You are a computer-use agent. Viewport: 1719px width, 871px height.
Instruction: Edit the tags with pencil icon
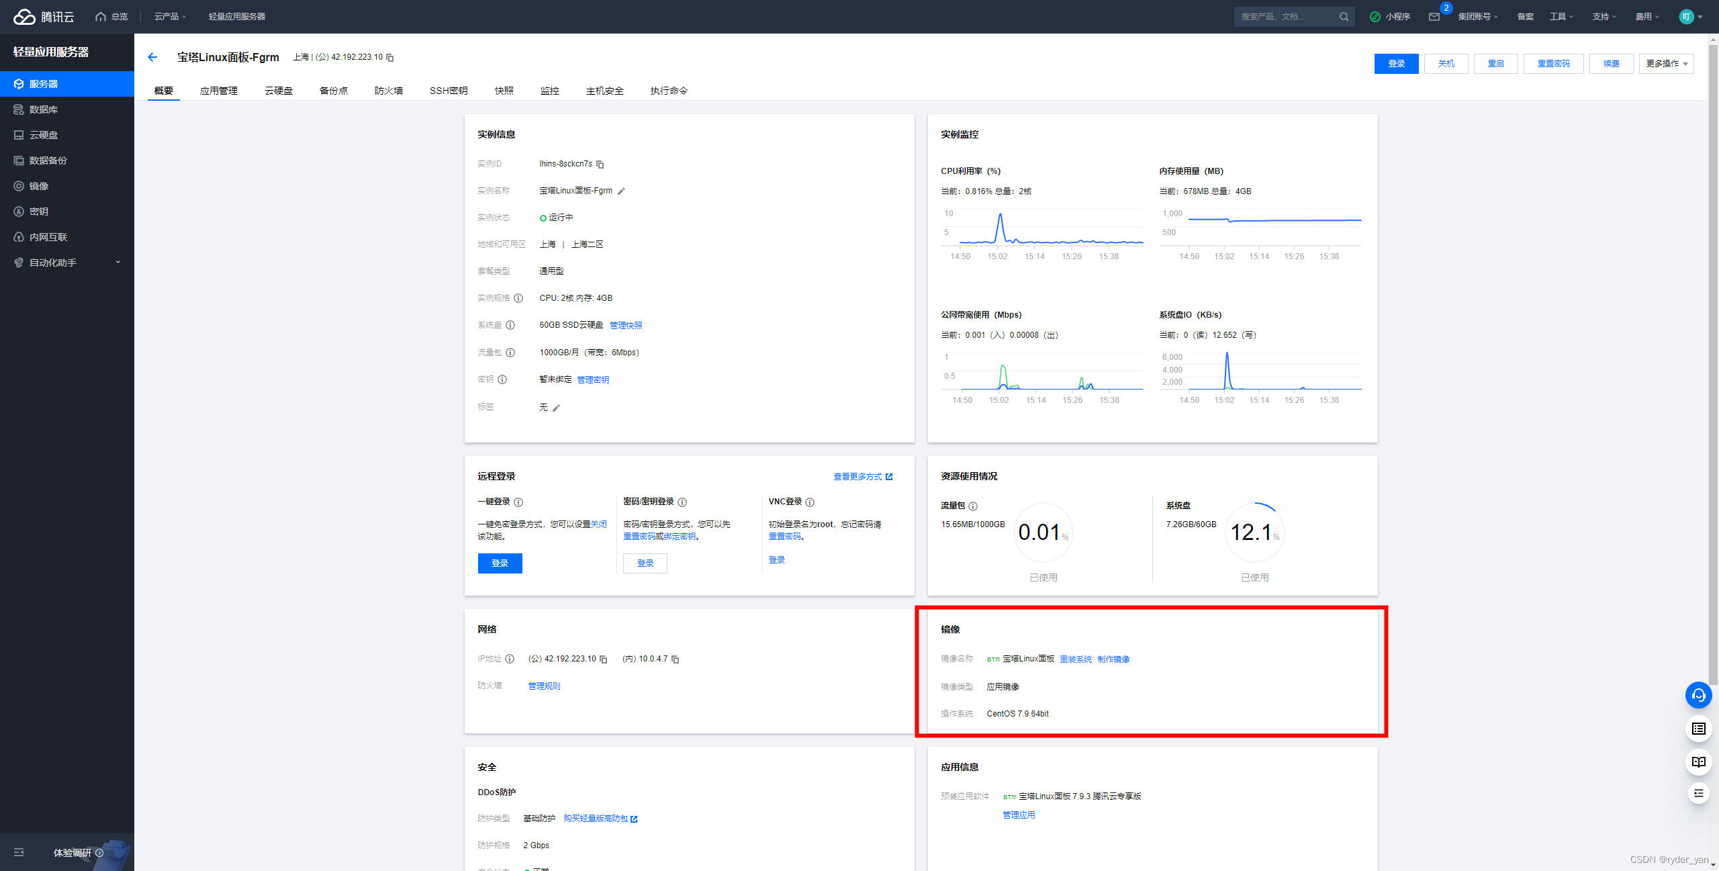pos(556,408)
